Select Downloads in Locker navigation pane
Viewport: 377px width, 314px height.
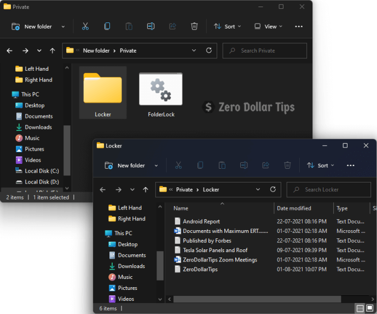(x=131, y=266)
